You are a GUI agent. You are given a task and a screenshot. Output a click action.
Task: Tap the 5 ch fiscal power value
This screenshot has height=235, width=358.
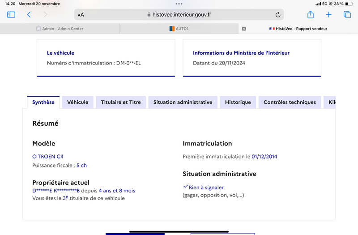(81, 165)
